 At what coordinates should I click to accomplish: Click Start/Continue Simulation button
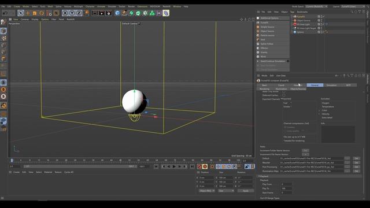(273, 61)
